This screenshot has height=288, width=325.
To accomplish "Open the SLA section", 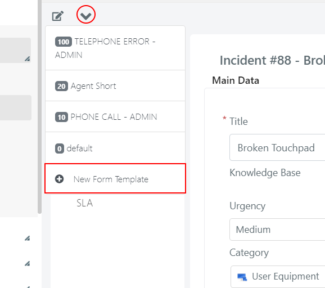I will pyautogui.click(x=84, y=203).
